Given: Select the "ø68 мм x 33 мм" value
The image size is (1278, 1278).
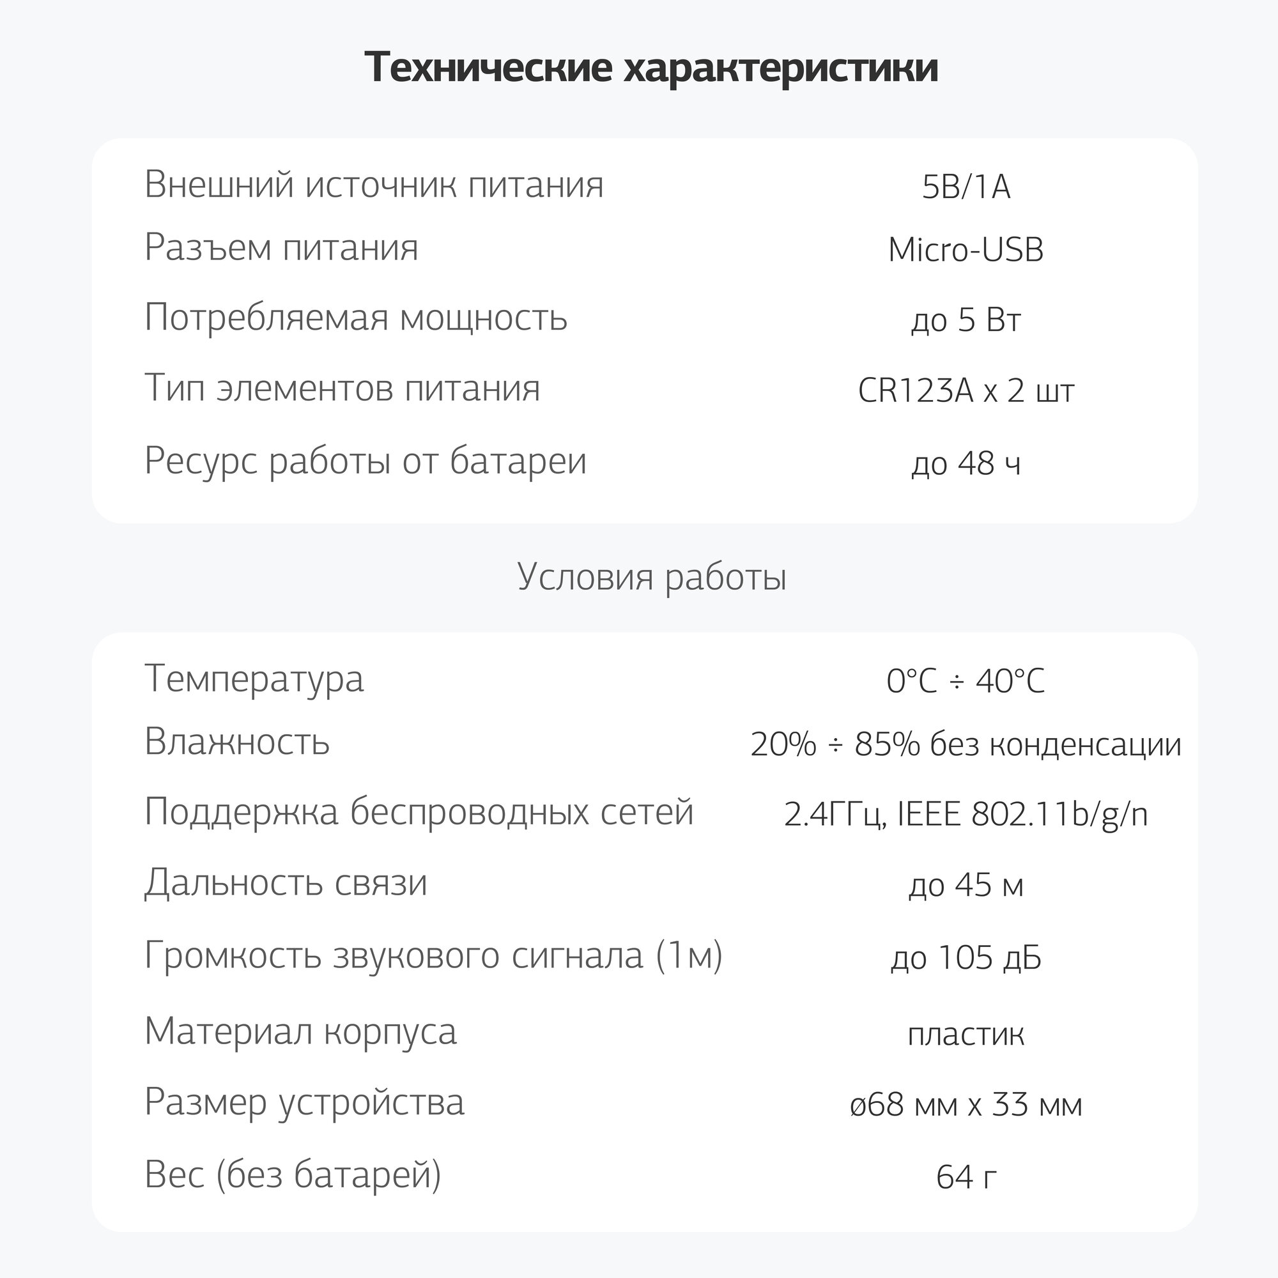Looking at the screenshot, I should tap(966, 1105).
